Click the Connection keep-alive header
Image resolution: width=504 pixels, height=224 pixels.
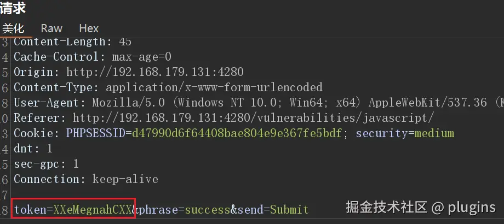coord(85,179)
